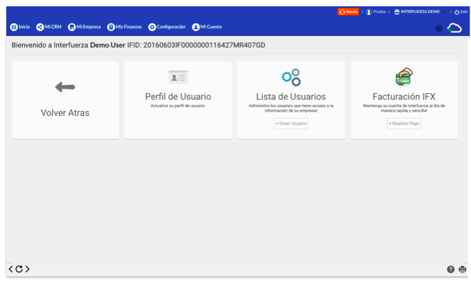Click the power icon next to Salir
Image resolution: width=471 pixels, height=282 pixels.
click(456, 12)
